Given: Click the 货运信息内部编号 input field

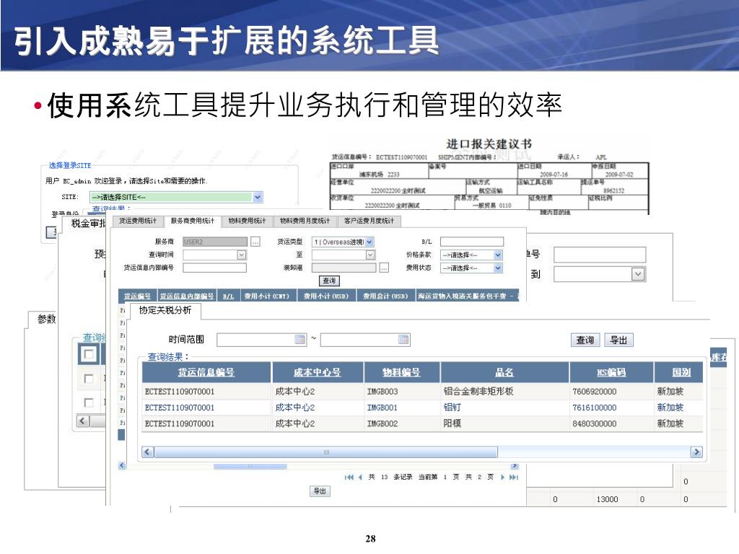Looking at the screenshot, I should [215, 268].
